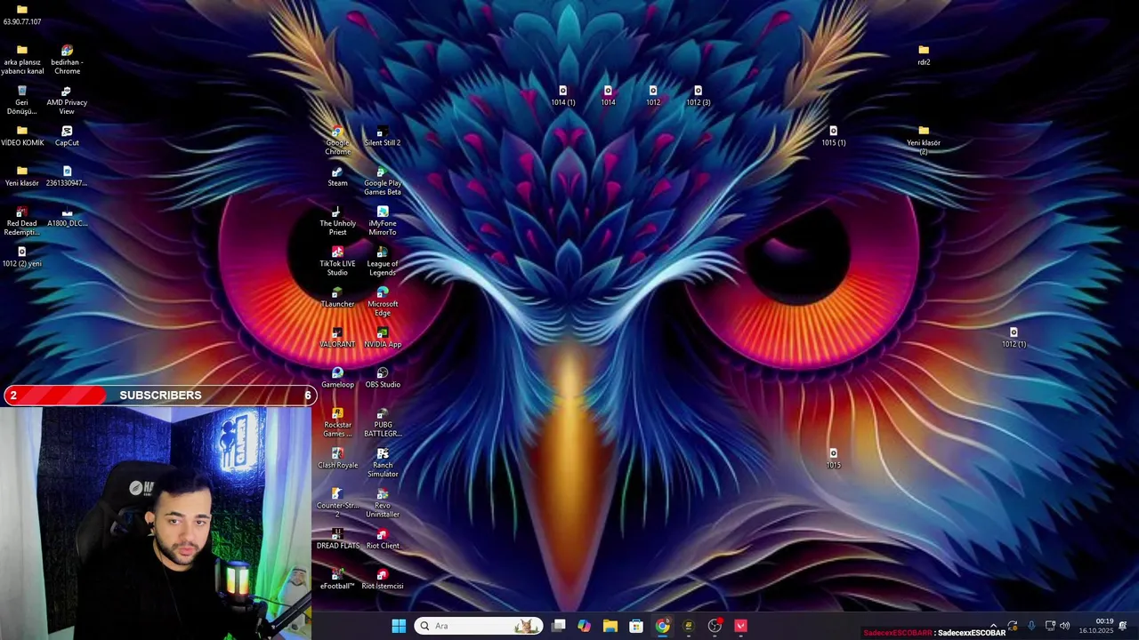Open Microsoft Store from taskbar
This screenshot has width=1139, height=640.
(636, 626)
